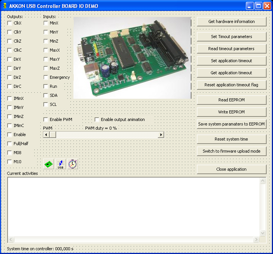Click the green circuit board icon
This screenshot has height=254, width=273.
[x=49, y=164]
